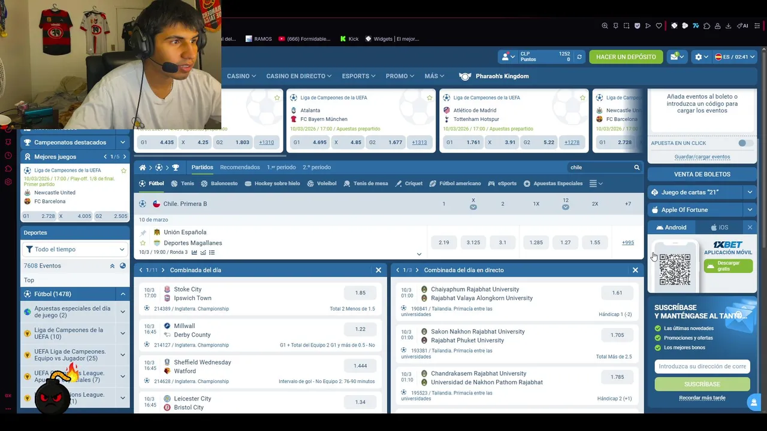Favorite Newcastle United game in Mejores juegos
The width and height of the screenshot is (767, 431).
pos(124,171)
